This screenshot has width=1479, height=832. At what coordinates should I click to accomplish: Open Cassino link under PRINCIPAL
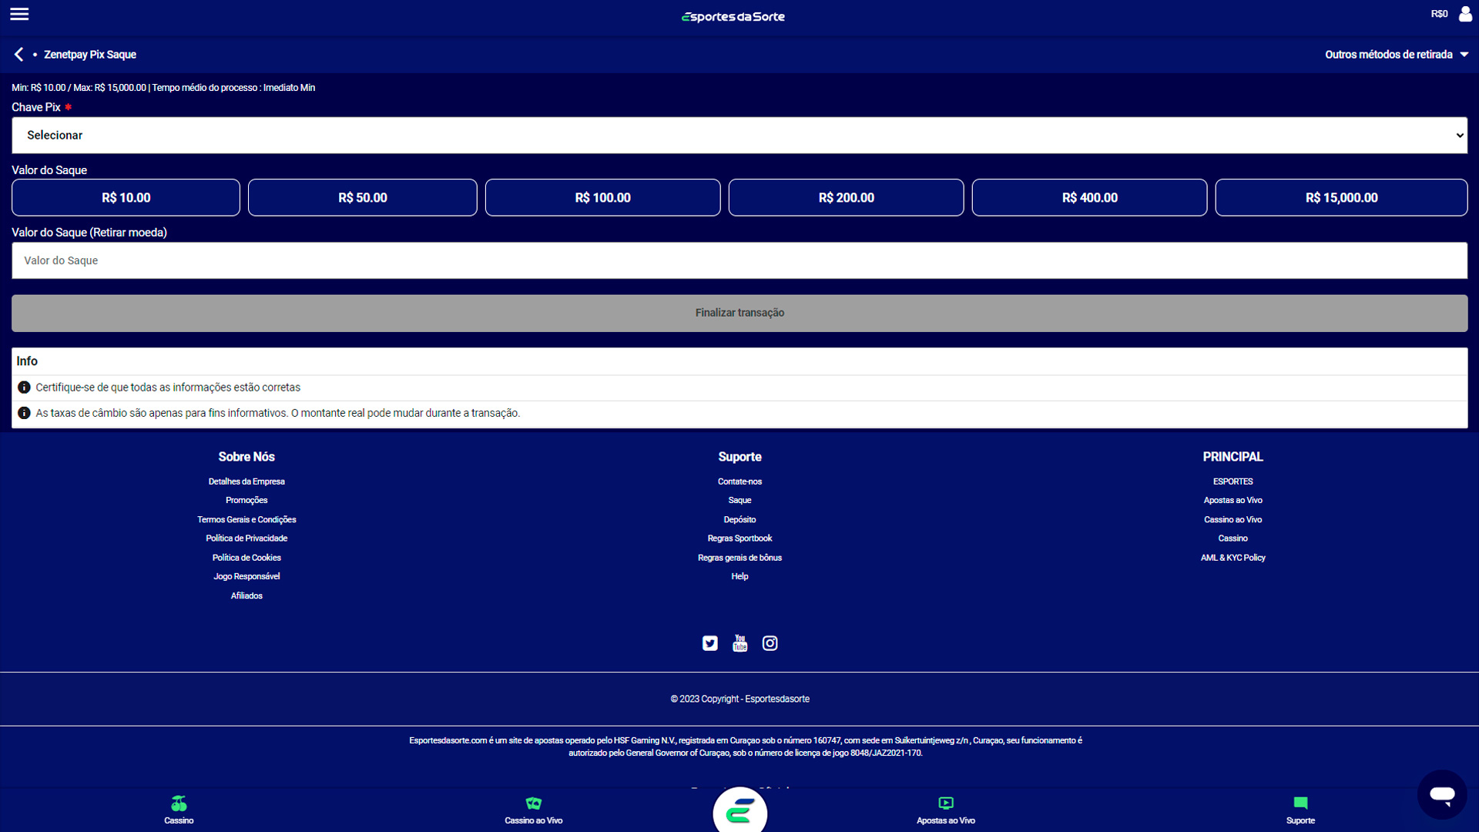[x=1232, y=538]
